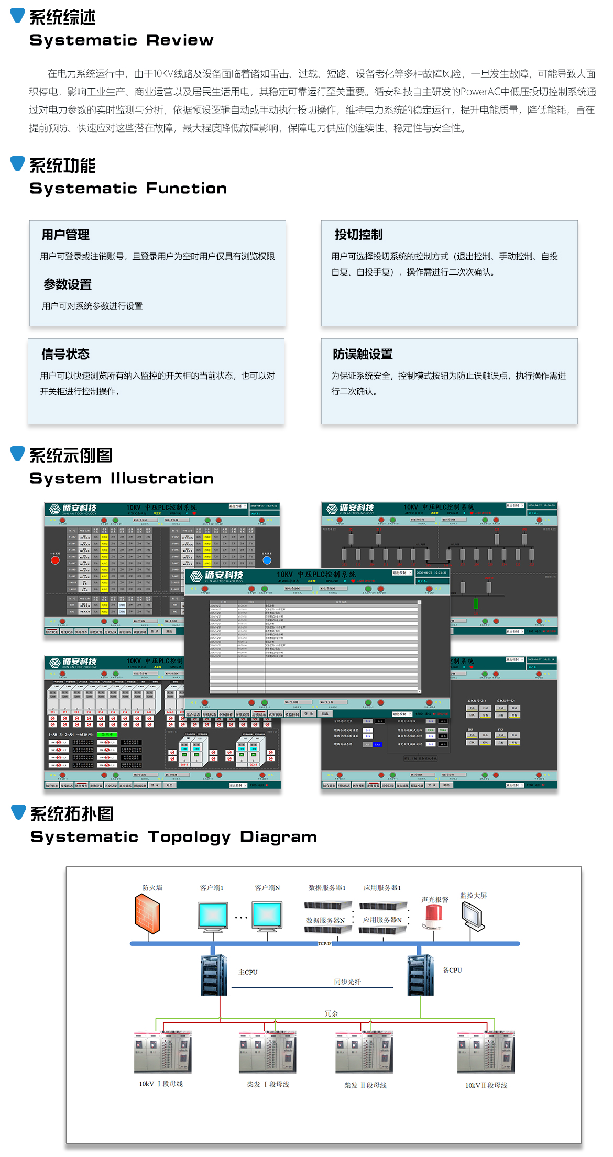613x1157 pixels.
Task: Open 退出控制 dropdown at bottom of parameter window
Action: pyautogui.click(x=515, y=785)
